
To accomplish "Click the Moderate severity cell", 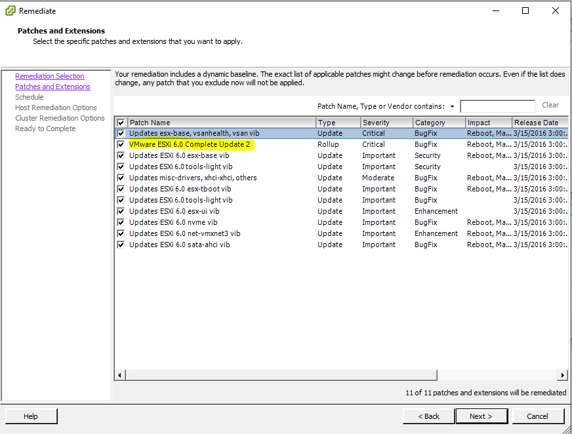I will coord(378,178).
